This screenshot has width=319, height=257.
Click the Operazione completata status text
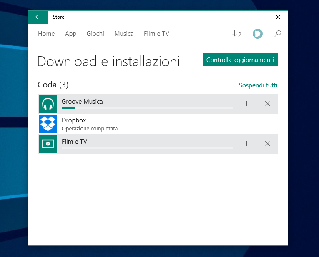[90, 129]
